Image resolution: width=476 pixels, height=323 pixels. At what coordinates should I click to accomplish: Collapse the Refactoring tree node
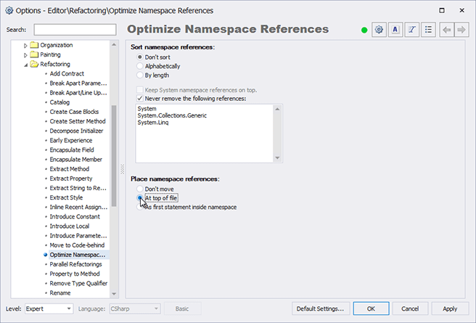click(25, 64)
